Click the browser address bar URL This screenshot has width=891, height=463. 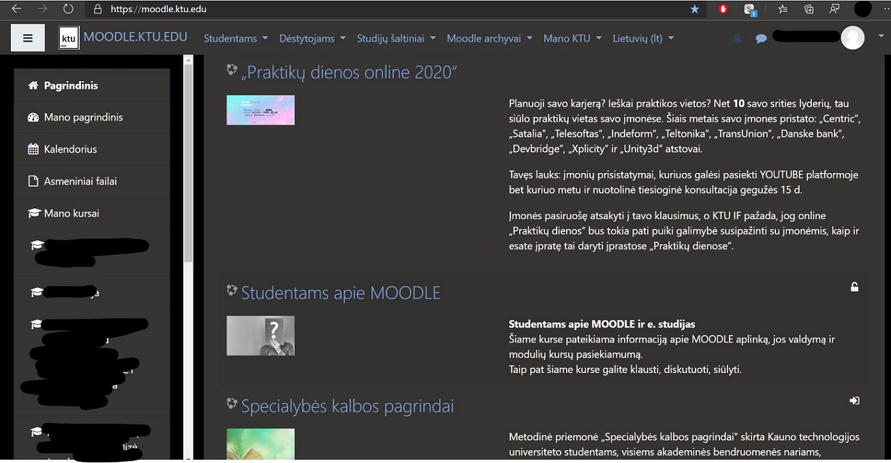[x=158, y=10]
